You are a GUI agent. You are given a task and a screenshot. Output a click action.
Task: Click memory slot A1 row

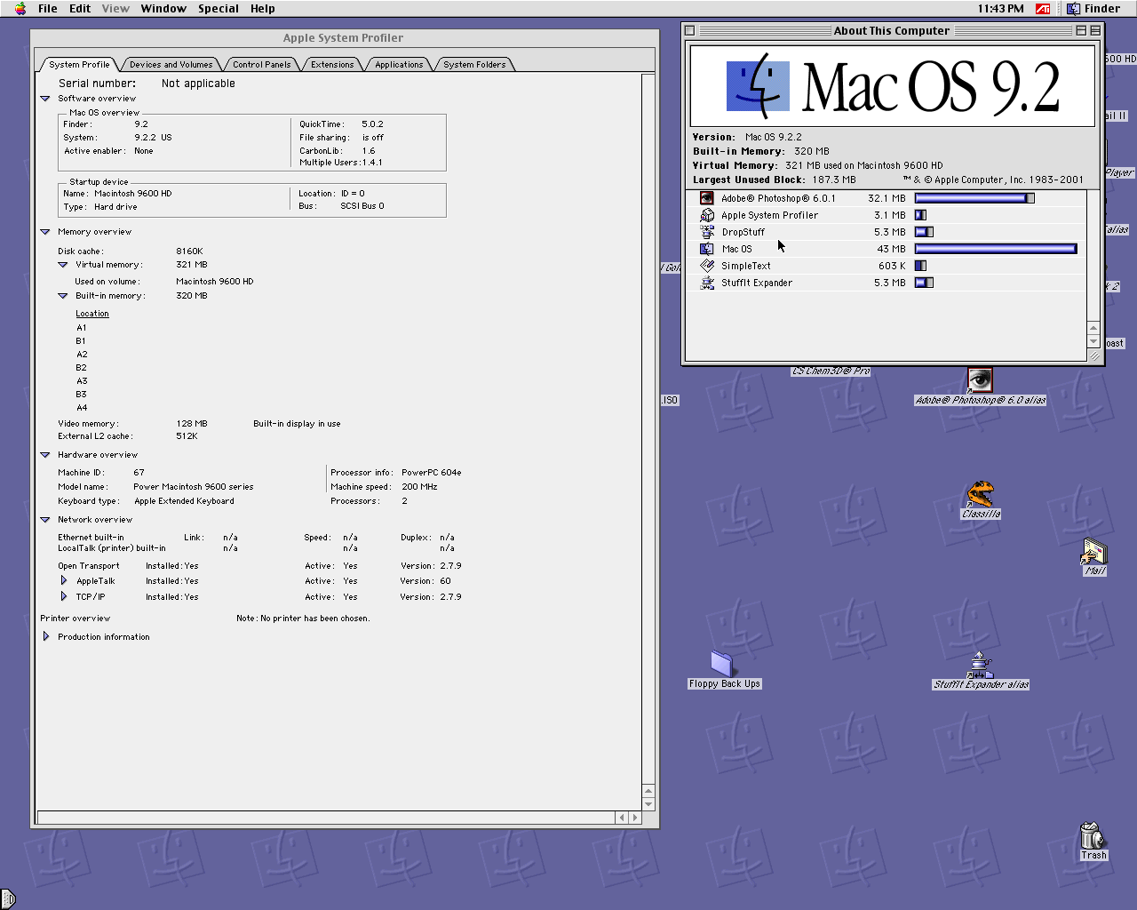(x=82, y=328)
